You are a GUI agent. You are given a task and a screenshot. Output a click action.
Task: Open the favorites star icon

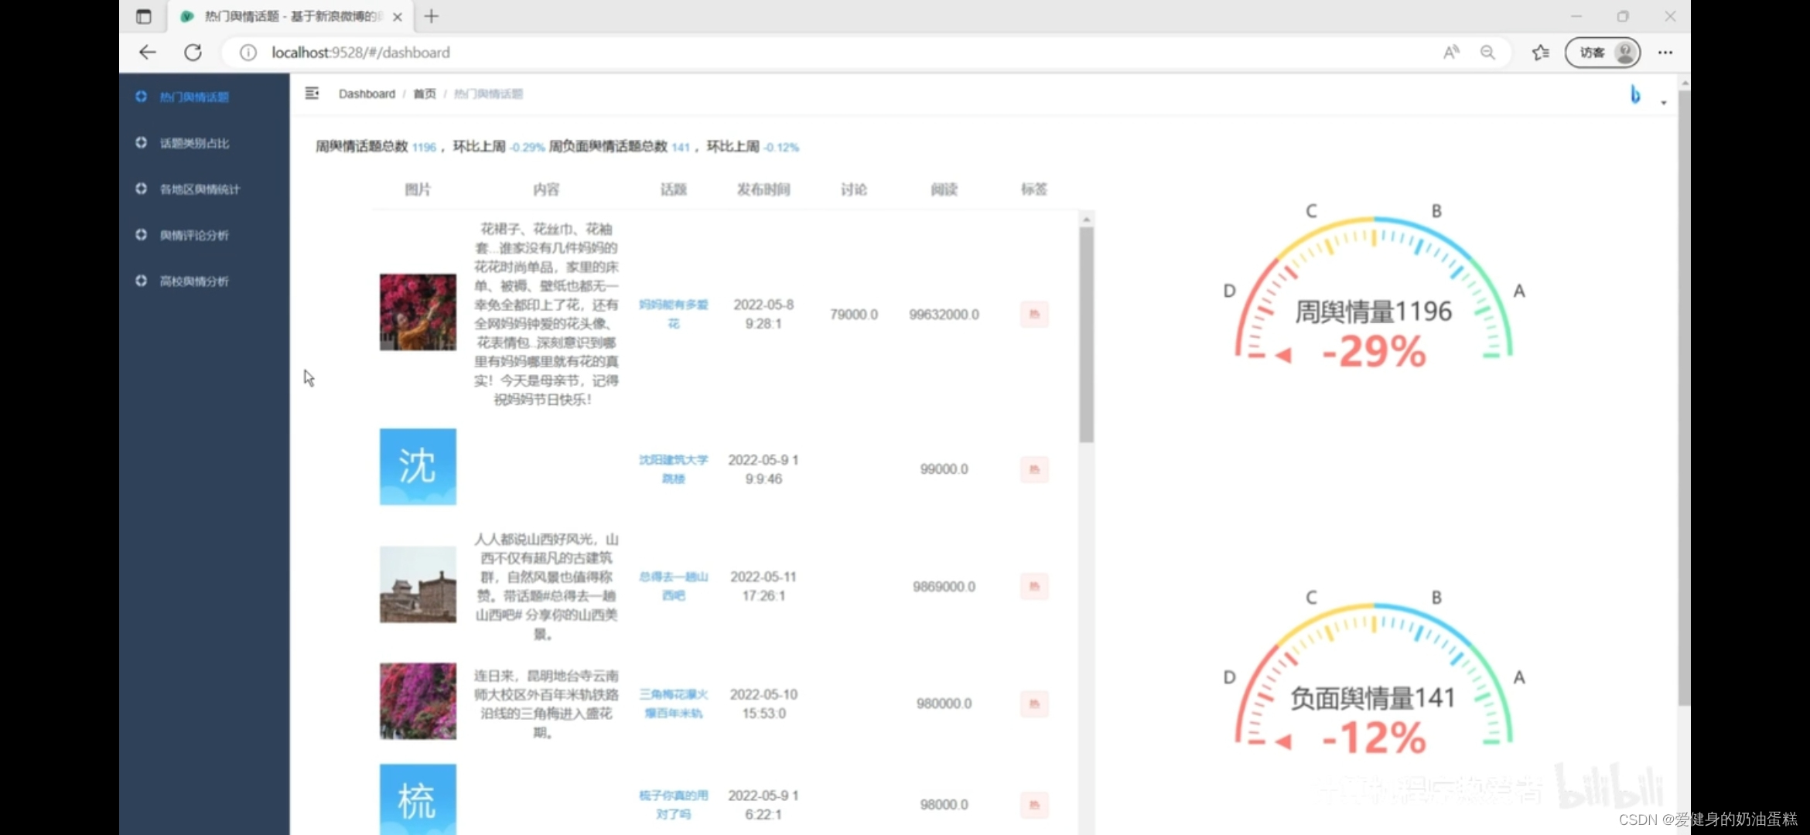pos(1540,53)
